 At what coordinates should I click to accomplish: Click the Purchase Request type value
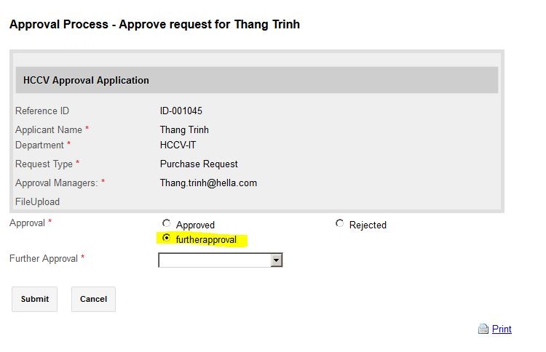[x=199, y=164]
